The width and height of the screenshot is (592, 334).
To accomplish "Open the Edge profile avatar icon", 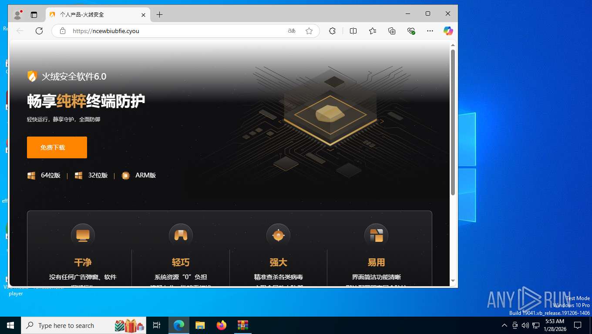I will (x=17, y=15).
